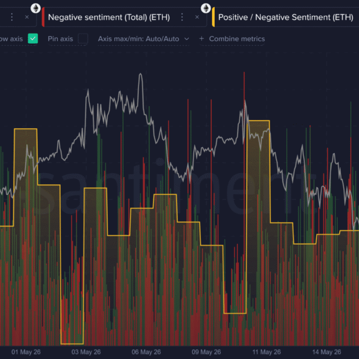This screenshot has height=359, width=359.
Task: Click red color bar of Negative sentiment
Action: (43, 17)
